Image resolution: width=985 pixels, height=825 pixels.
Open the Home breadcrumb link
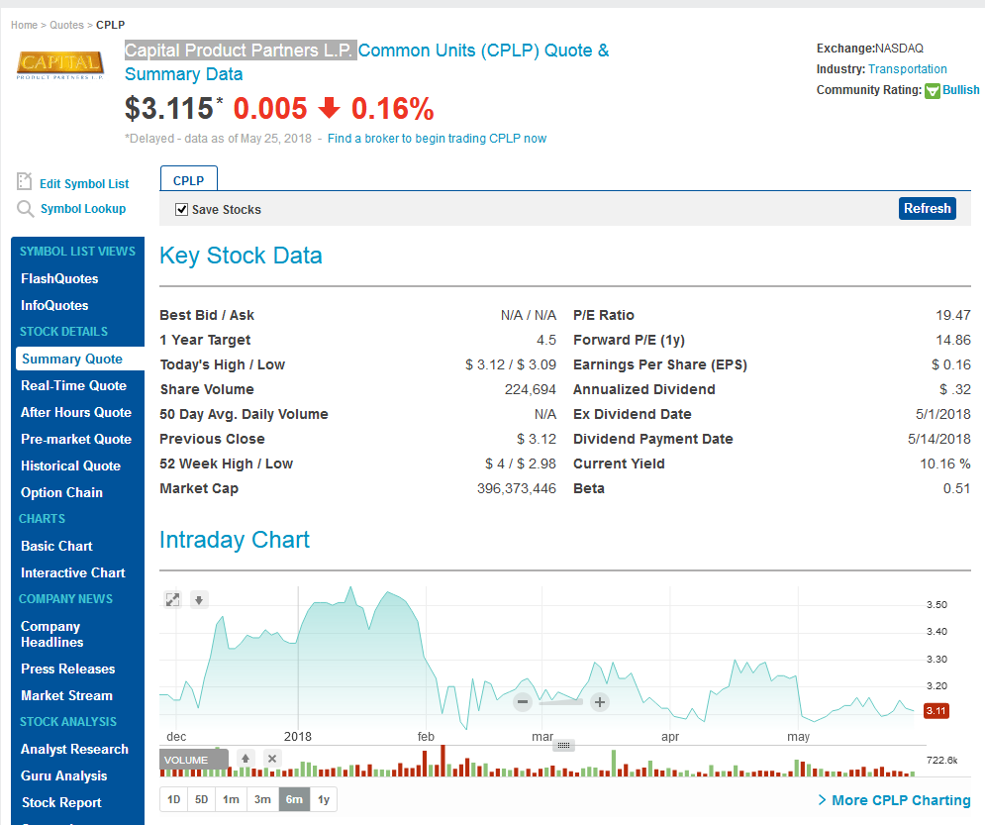coord(24,25)
